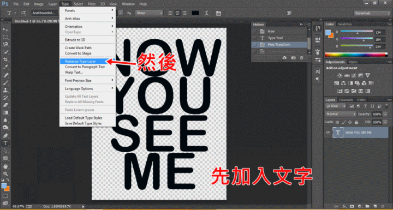Screen dimensions: 393x210
Task: Create a new group folder in Layers
Action: click(367, 206)
